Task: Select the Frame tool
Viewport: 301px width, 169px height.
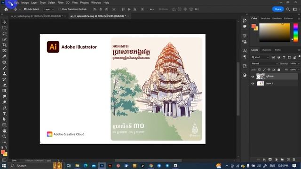Action: 4,51
